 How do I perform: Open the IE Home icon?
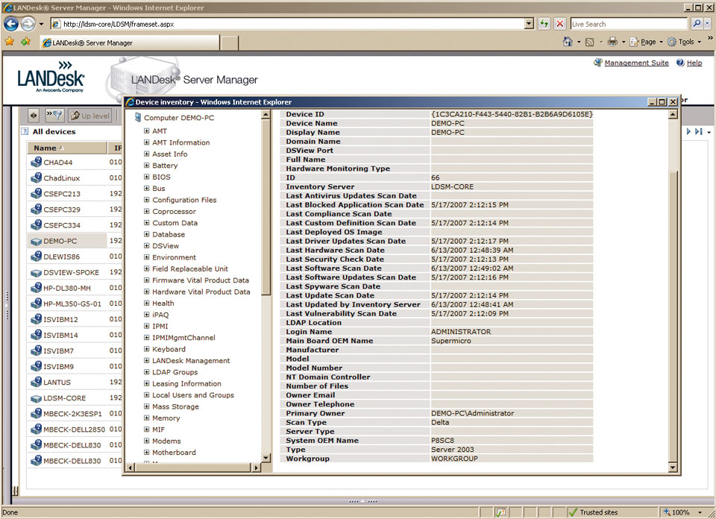[x=568, y=43]
